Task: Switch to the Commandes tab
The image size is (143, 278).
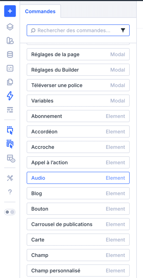Action: [x=40, y=11]
